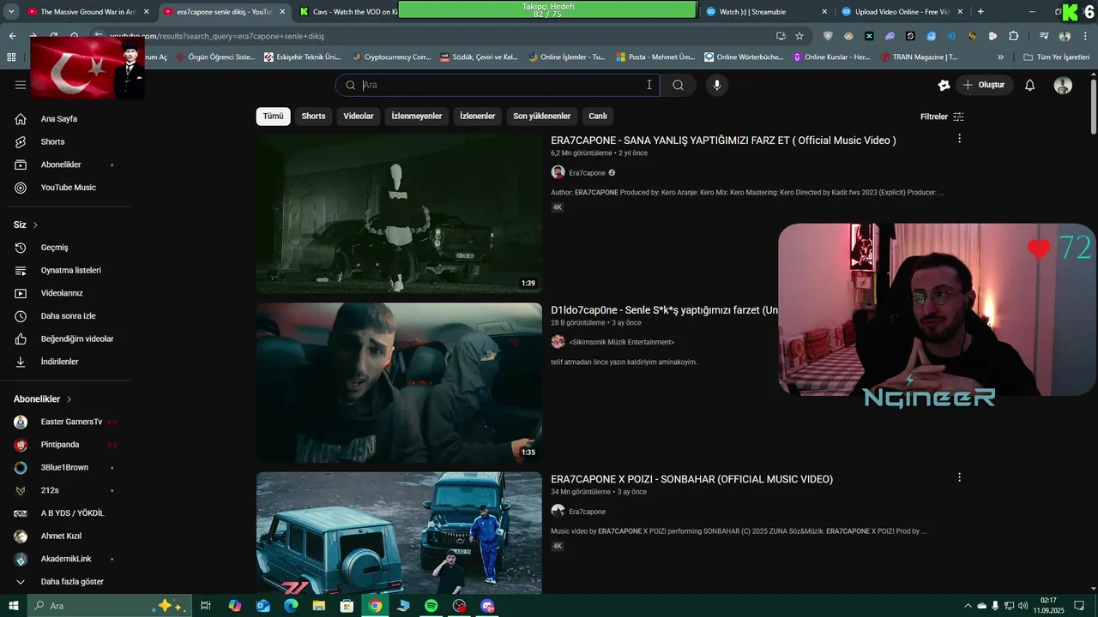
Task: Open Sikimsonik Müzik Entertainment channel
Action: pyautogui.click(x=622, y=342)
